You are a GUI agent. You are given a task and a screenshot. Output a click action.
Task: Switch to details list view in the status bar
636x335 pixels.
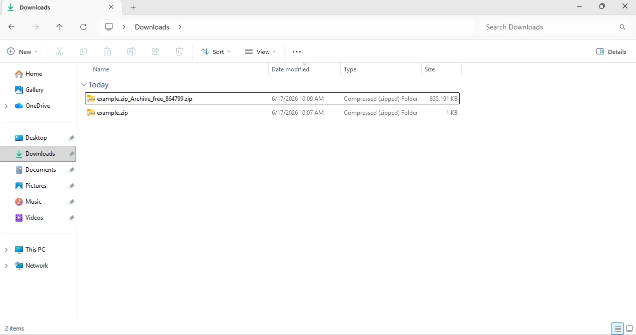pyautogui.click(x=618, y=329)
